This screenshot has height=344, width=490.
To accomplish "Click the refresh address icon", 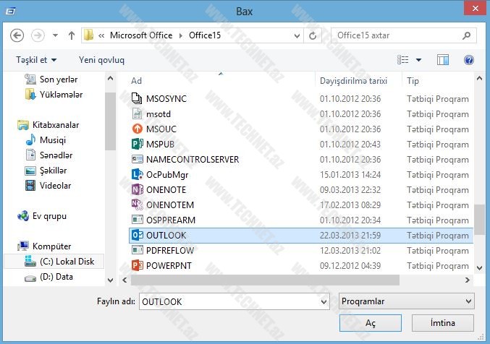I will click(x=313, y=35).
